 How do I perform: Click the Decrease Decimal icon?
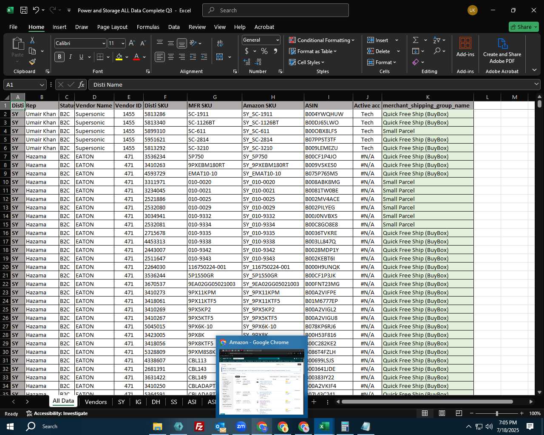click(x=258, y=62)
